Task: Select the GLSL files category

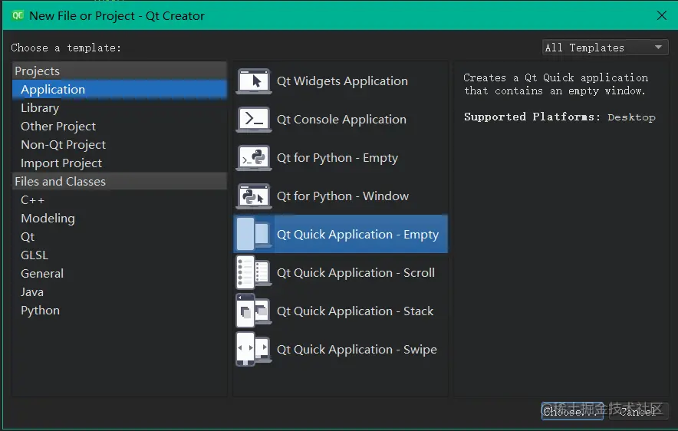Action: (x=120, y=255)
